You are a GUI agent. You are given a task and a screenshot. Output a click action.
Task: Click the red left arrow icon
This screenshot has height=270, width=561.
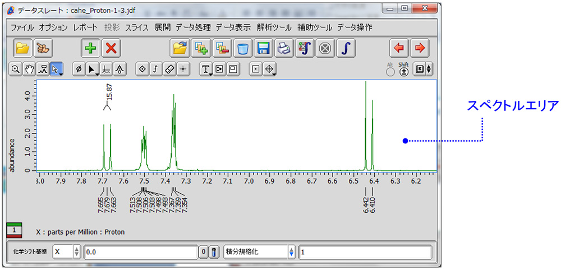point(398,48)
